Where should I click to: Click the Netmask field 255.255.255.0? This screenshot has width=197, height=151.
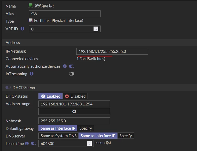click(74, 121)
